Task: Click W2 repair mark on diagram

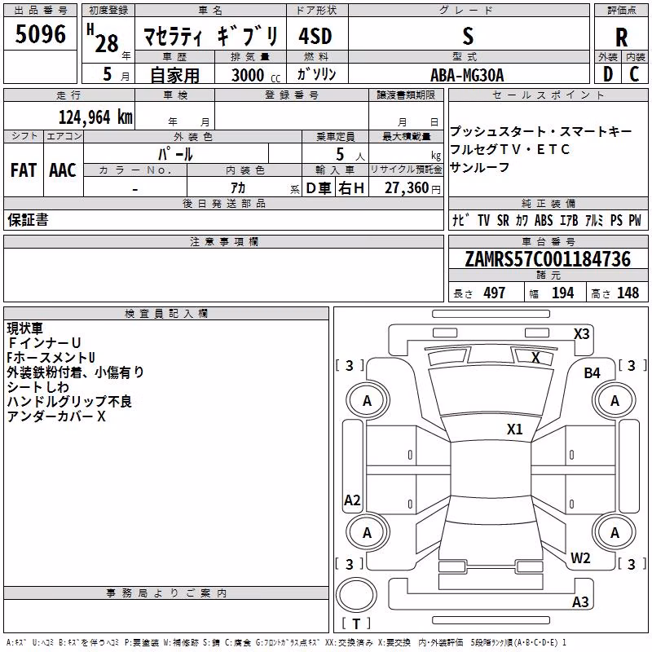Action: [580, 558]
